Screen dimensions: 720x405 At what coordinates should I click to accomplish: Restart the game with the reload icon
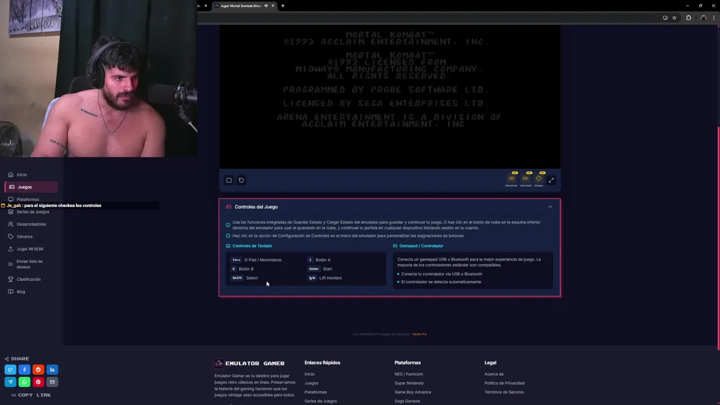pos(241,180)
